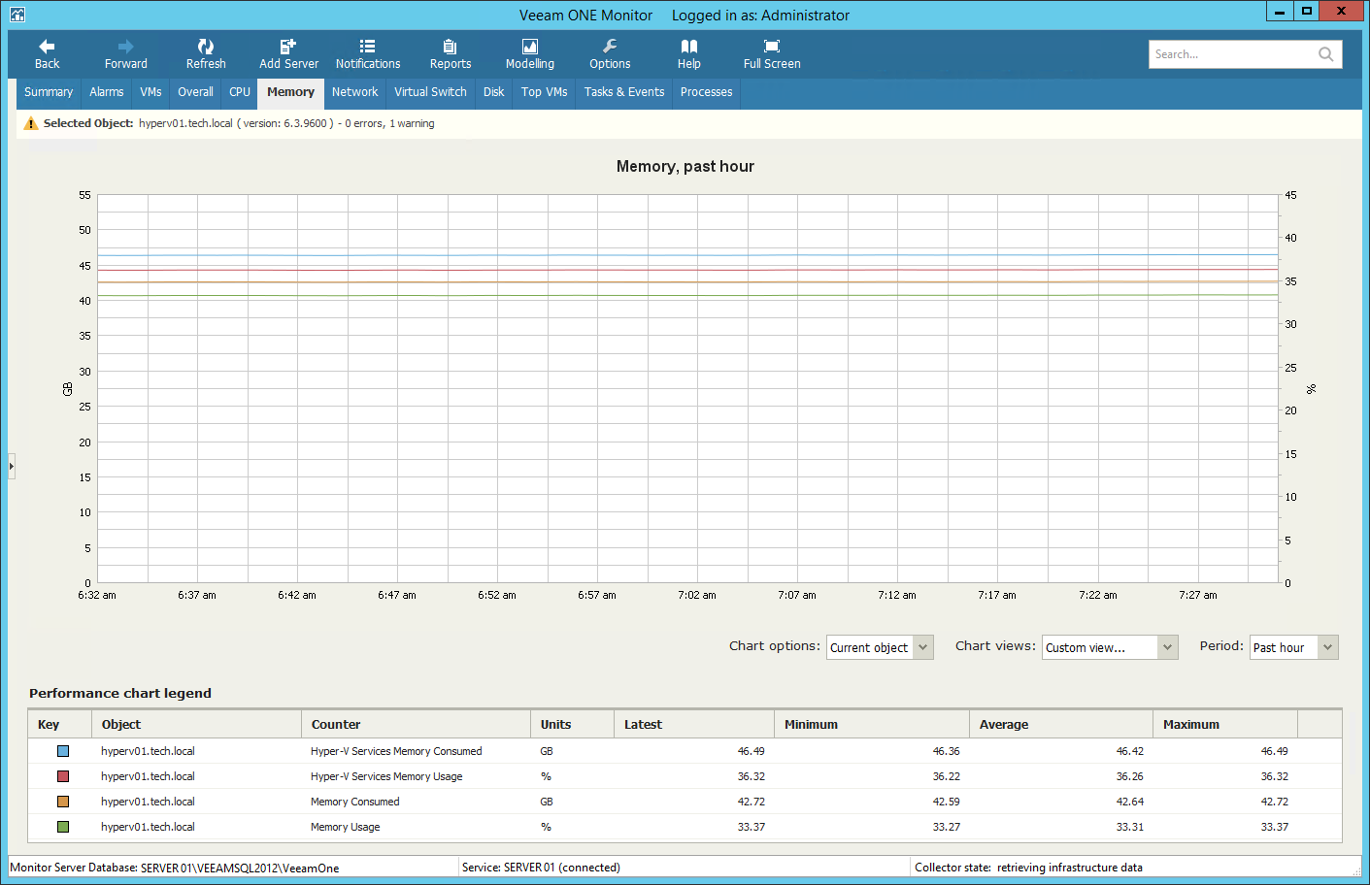Switch to Full Screen mode
The image size is (1370, 885).
[772, 47]
